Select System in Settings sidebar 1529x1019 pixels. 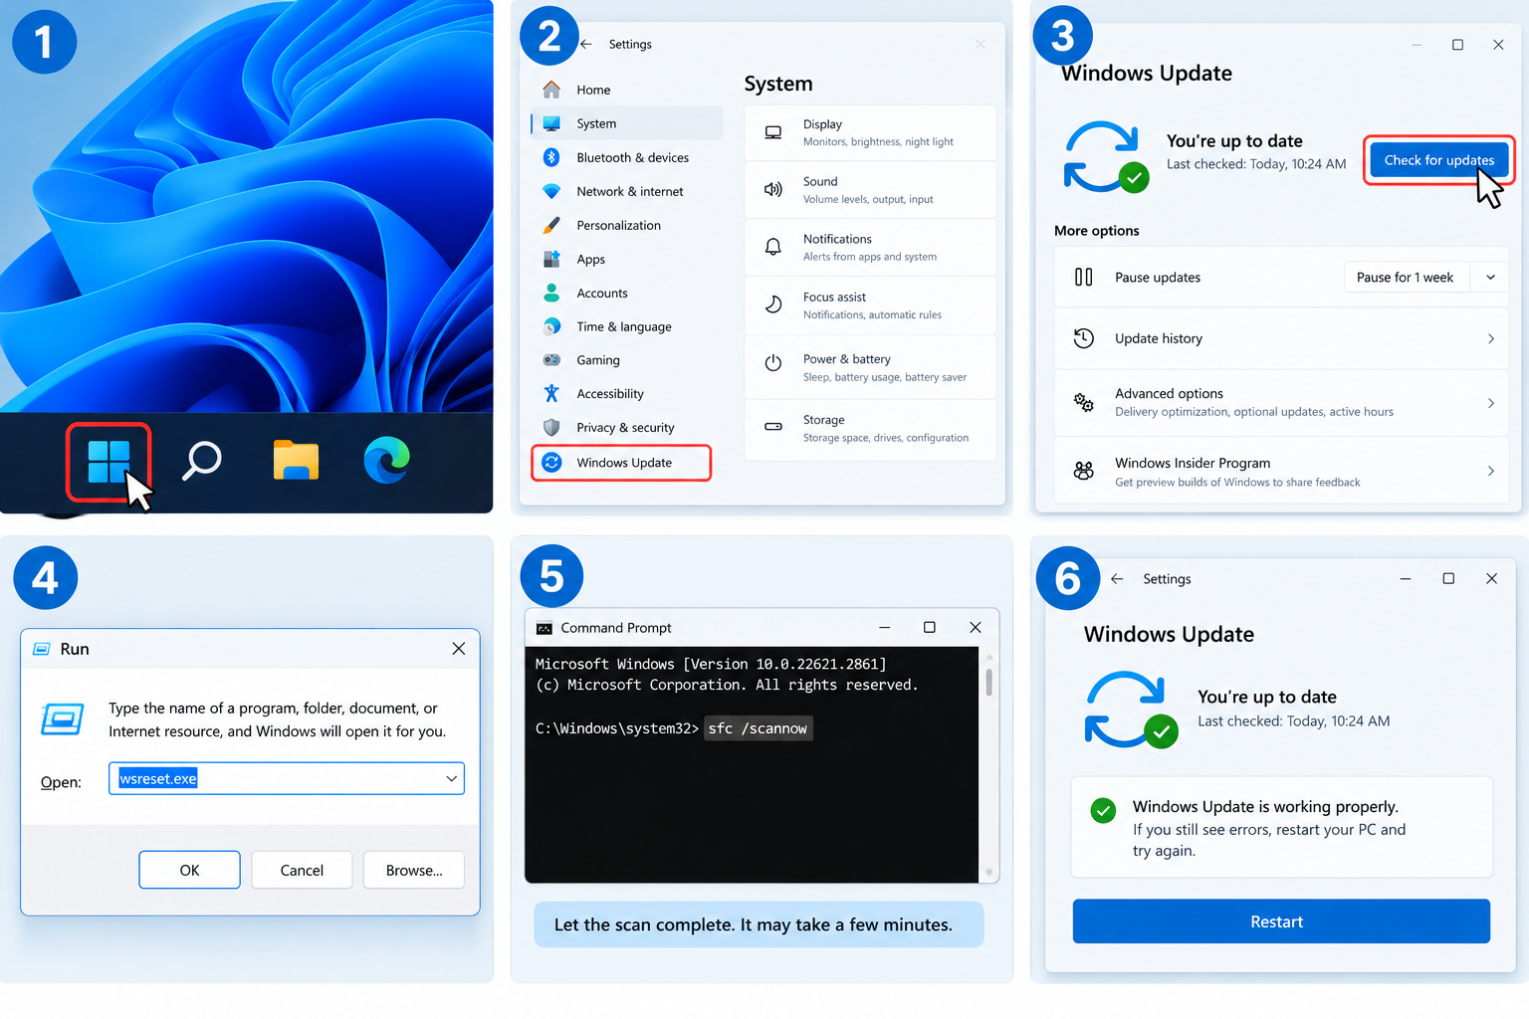pyautogui.click(x=627, y=123)
